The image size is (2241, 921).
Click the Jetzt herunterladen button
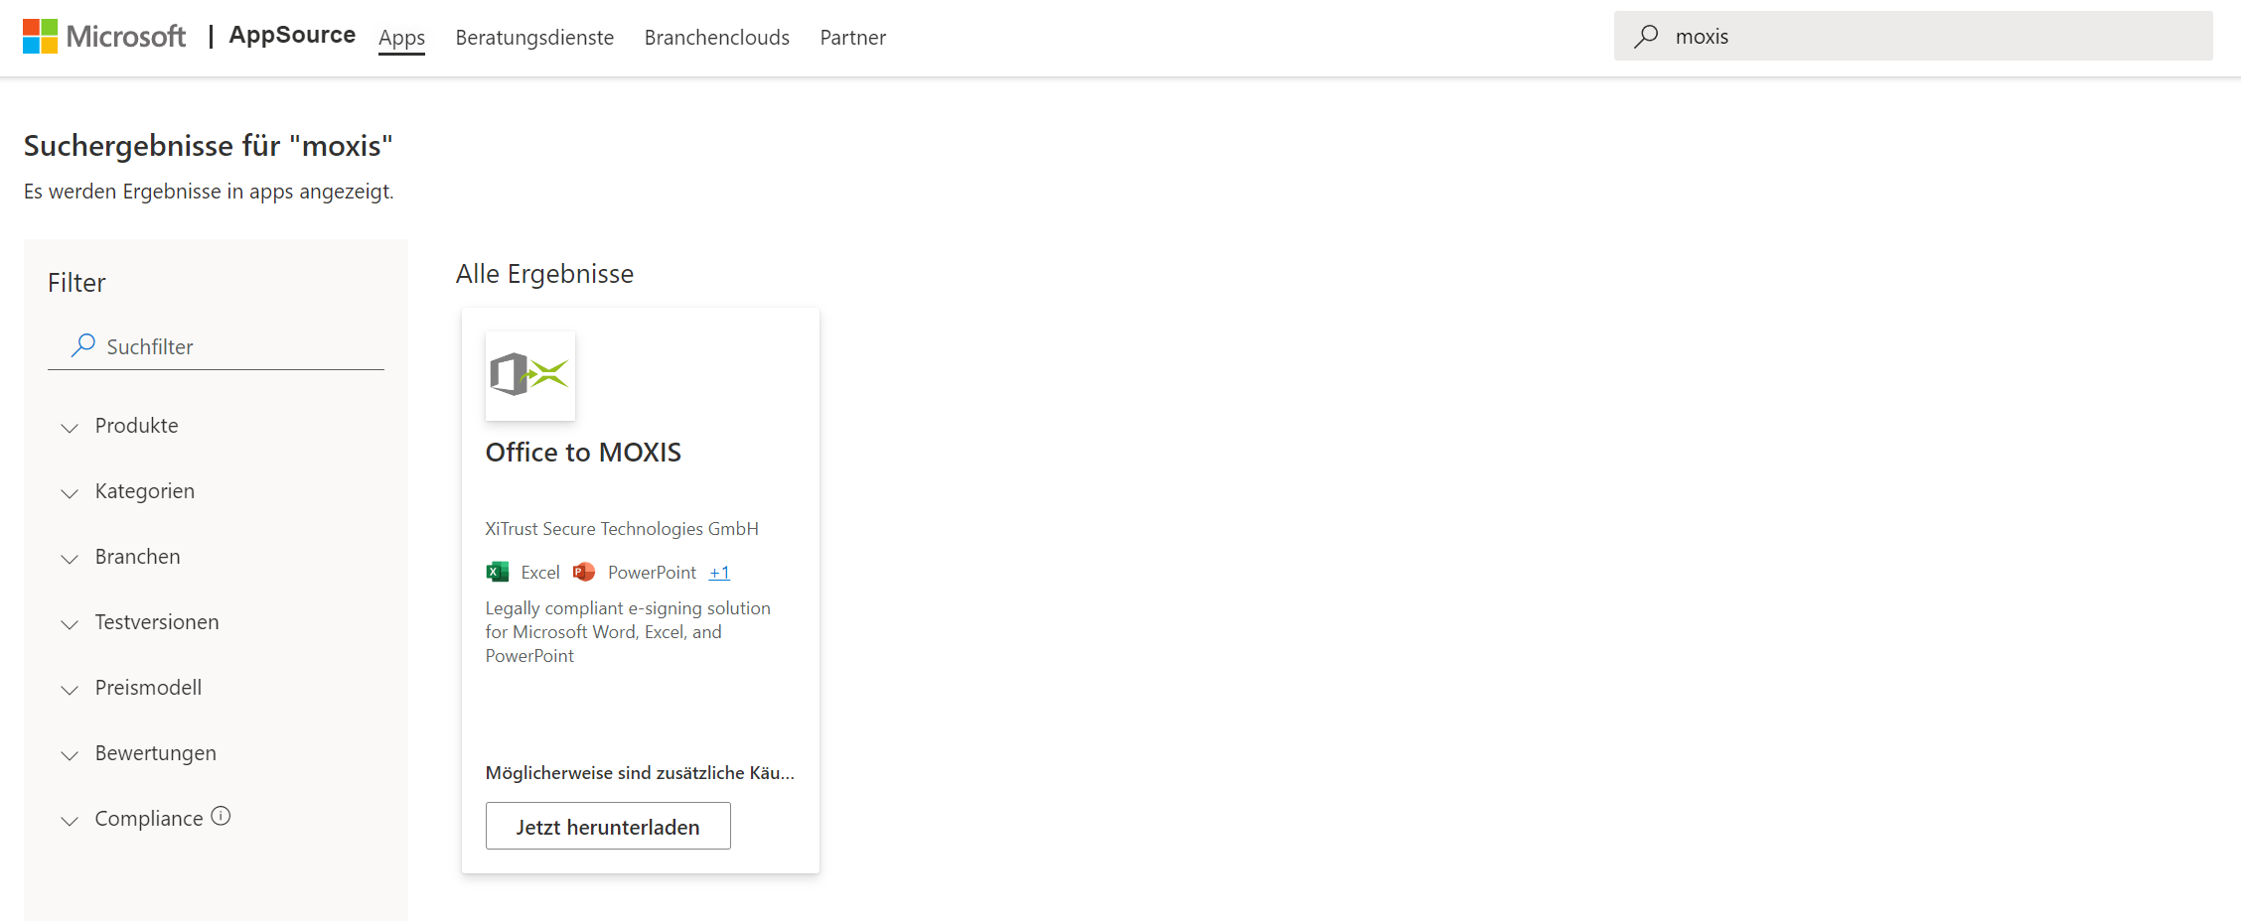(x=607, y=825)
